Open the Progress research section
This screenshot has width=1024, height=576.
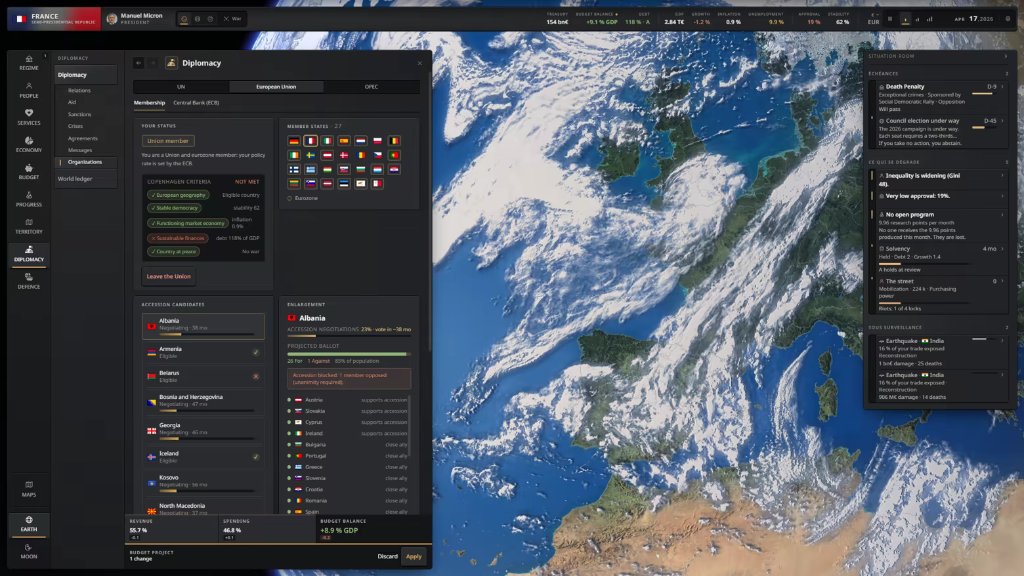[29, 199]
